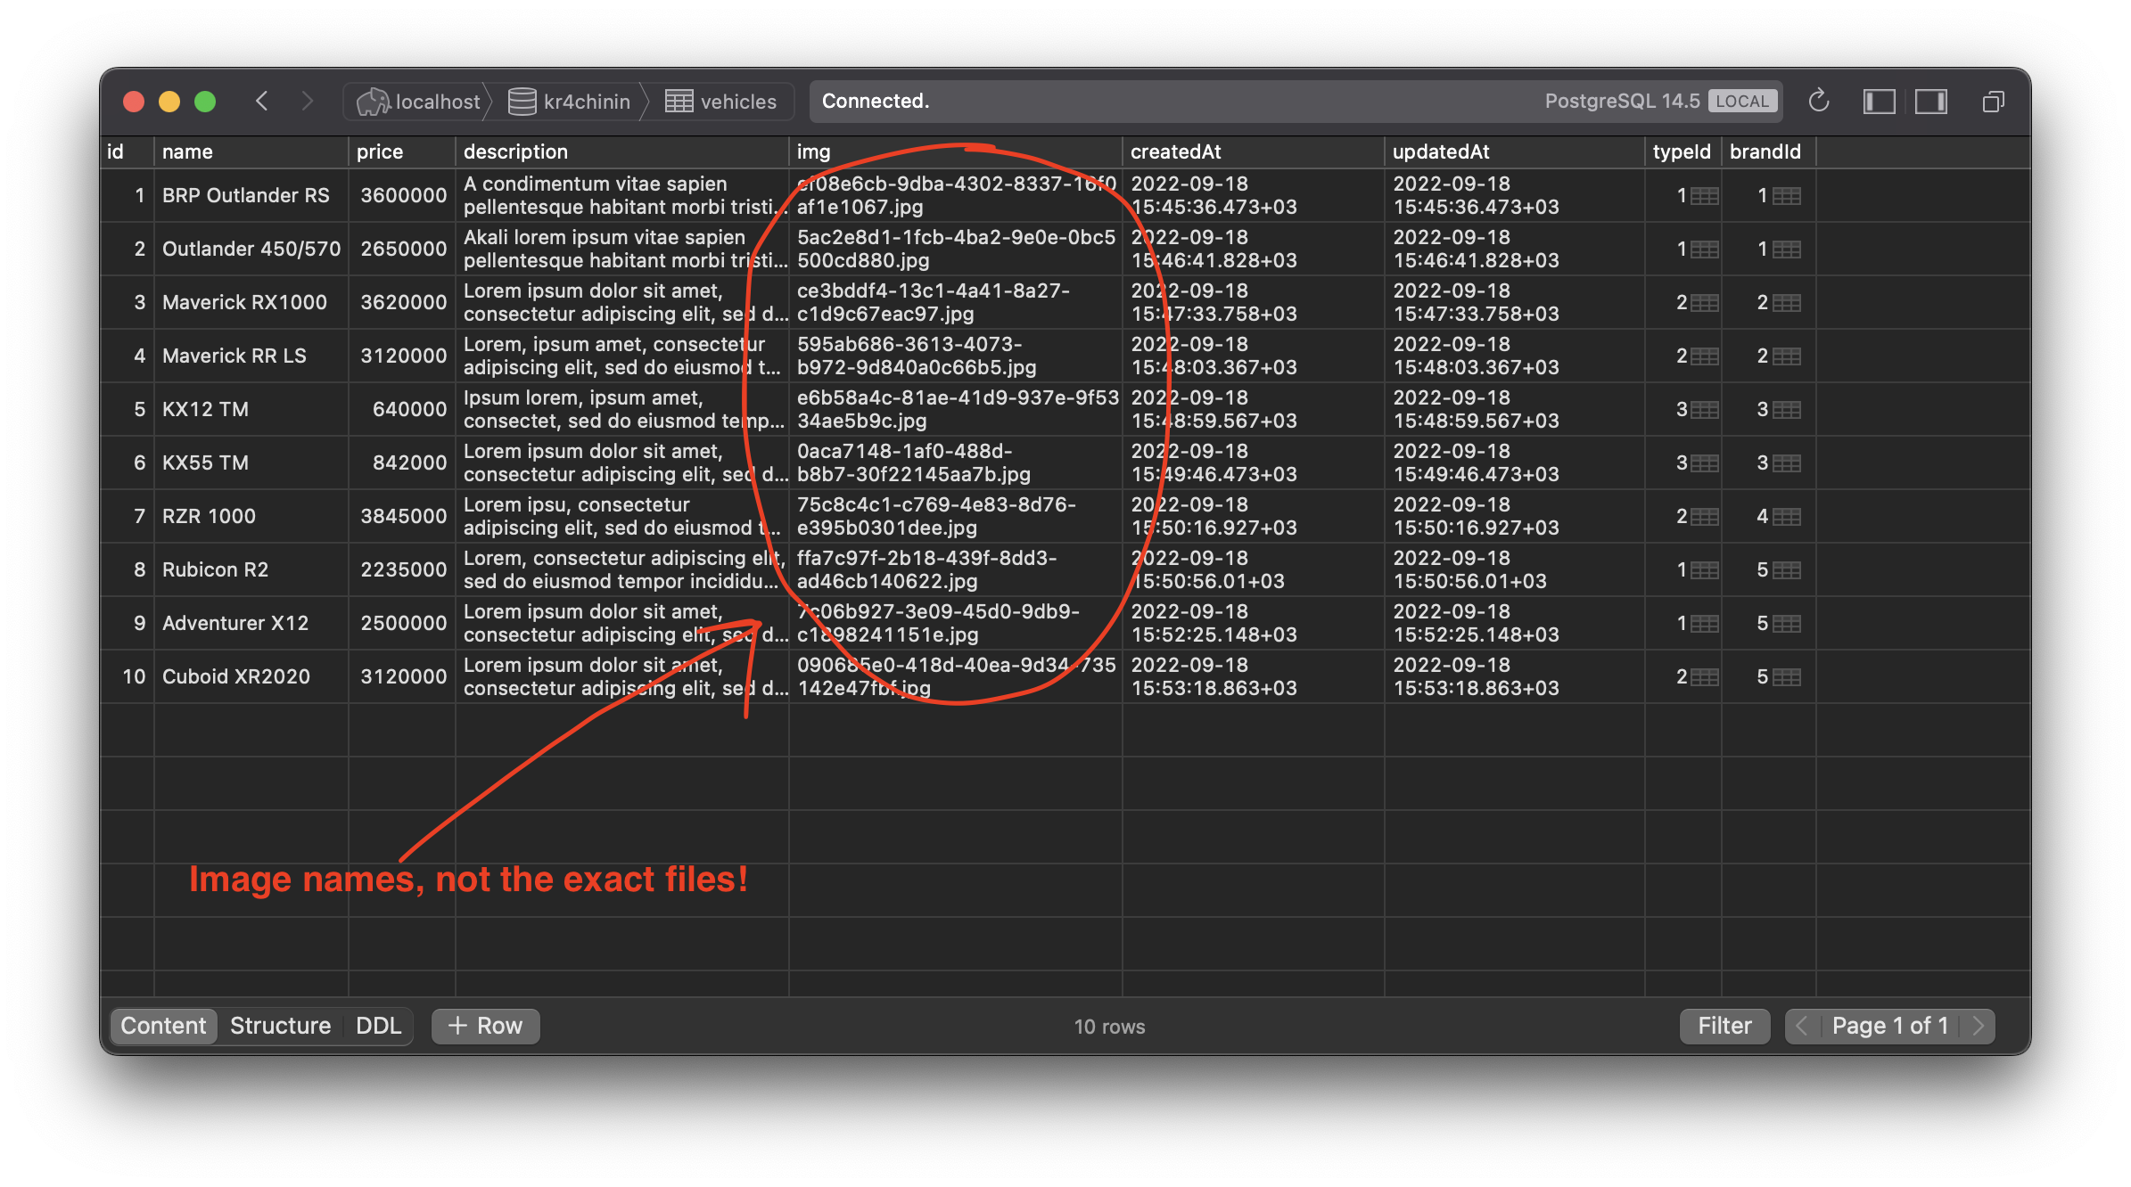2131x1187 pixels.
Task: Click the LOCAL connection badge
Action: (x=1741, y=101)
